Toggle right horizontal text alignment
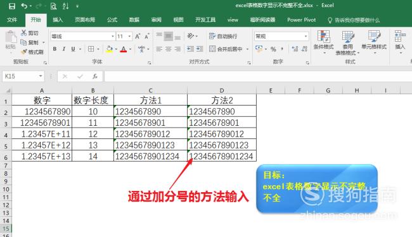The height and width of the screenshot is (237, 412). (178, 49)
